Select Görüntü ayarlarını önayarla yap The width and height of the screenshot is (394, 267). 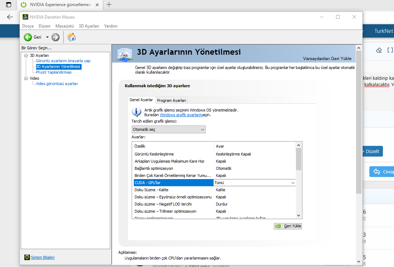tap(63, 61)
